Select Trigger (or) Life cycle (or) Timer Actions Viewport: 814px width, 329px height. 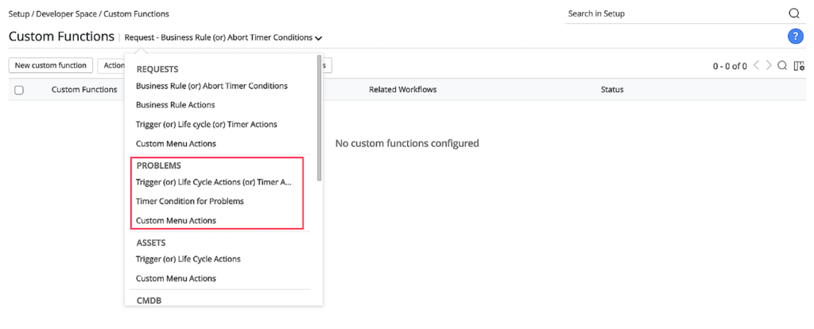point(206,125)
